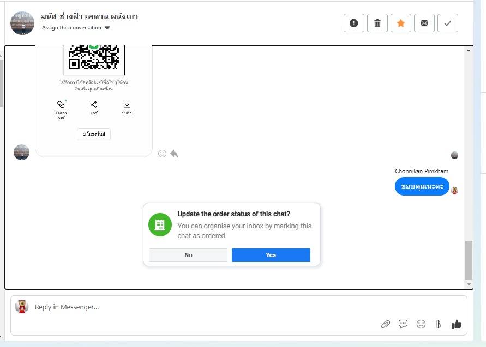Screen dimensions: 486x347
Task: Mark as unread with envelope icon
Action: (x=424, y=23)
